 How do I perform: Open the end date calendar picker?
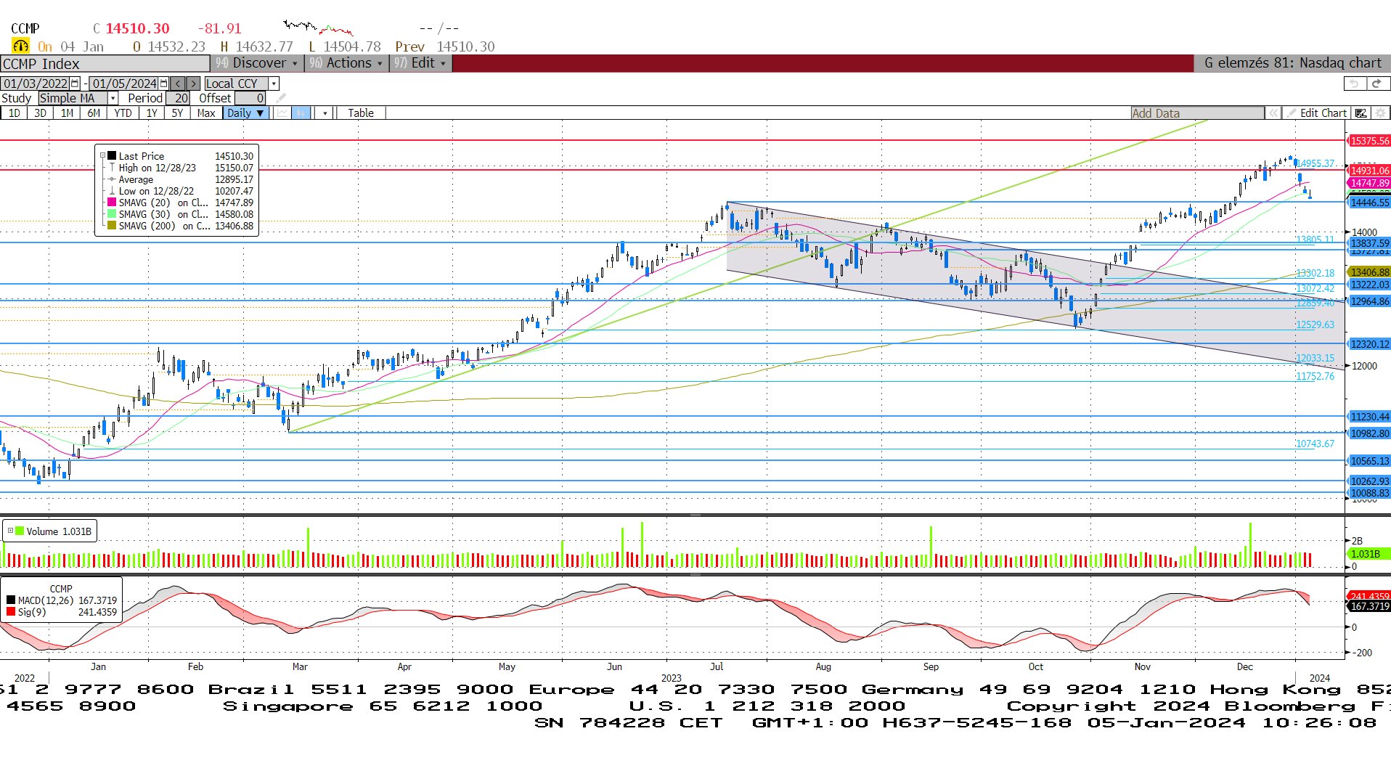coord(164,83)
